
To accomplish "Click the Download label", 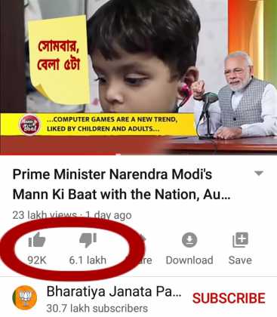I will click(189, 260).
